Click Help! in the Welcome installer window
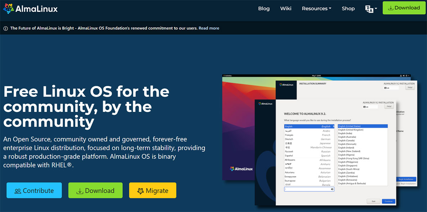Screen dimensions: 427x212 [389, 106]
